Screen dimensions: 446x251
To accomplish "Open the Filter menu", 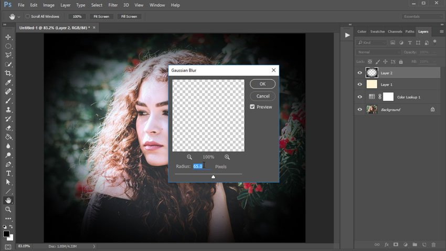I will [x=113, y=5].
